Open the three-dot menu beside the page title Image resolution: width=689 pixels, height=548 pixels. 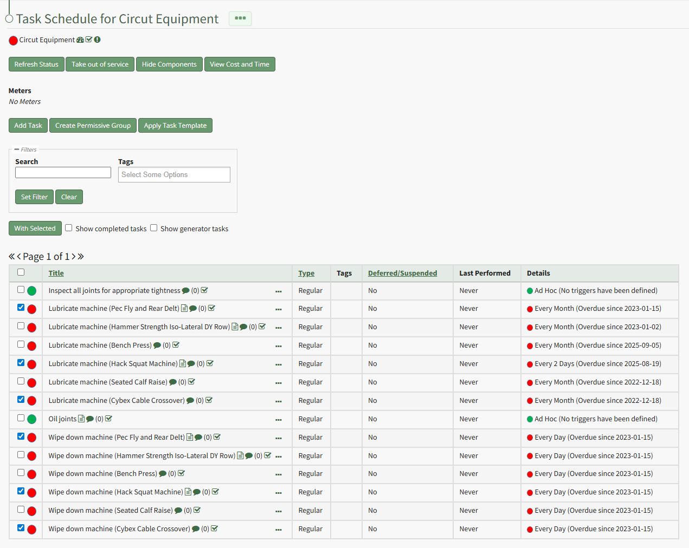point(240,18)
